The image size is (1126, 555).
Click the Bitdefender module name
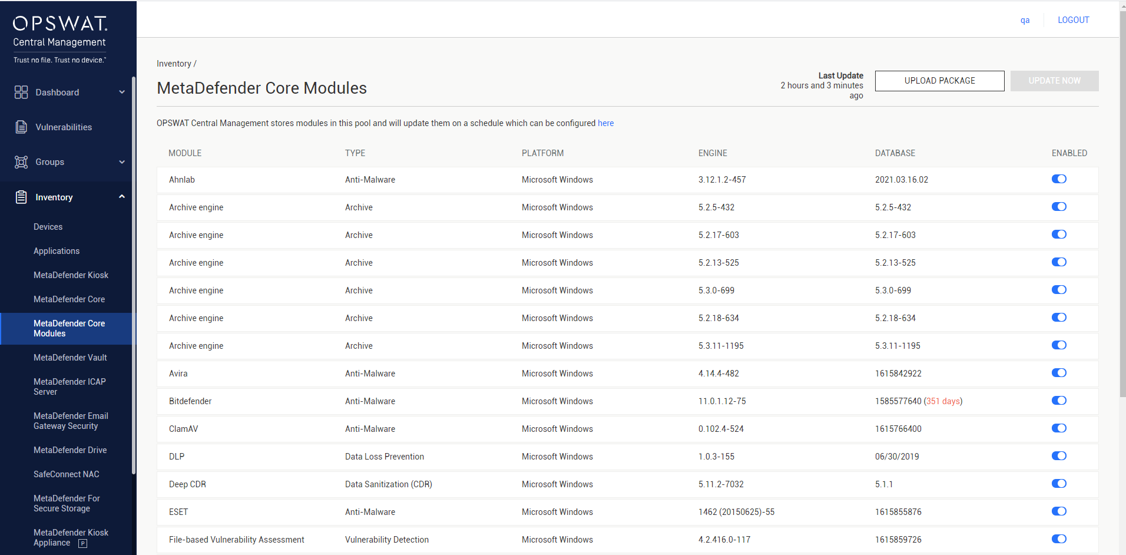tap(190, 401)
